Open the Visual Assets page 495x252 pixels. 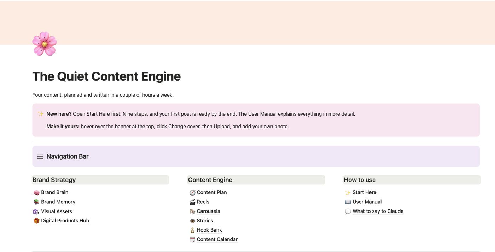(57, 211)
